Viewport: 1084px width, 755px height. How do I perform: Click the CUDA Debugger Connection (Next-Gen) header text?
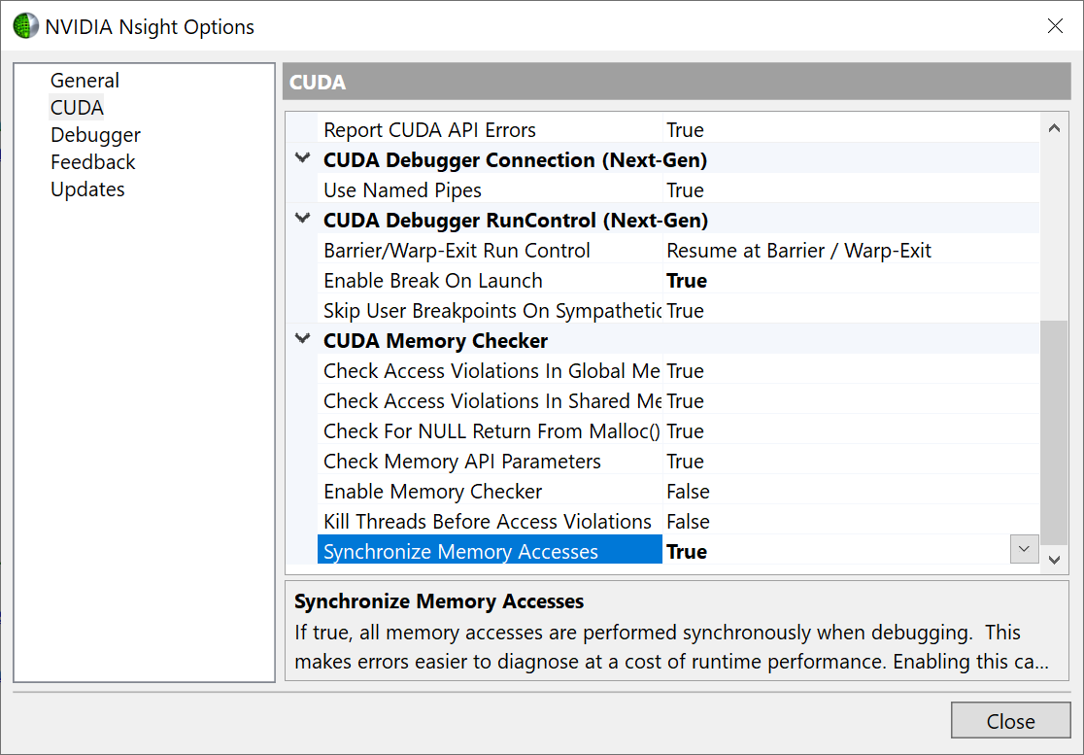[515, 159]
